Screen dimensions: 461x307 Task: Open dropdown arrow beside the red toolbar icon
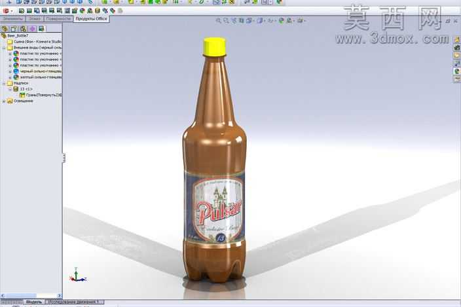[12, 11]
